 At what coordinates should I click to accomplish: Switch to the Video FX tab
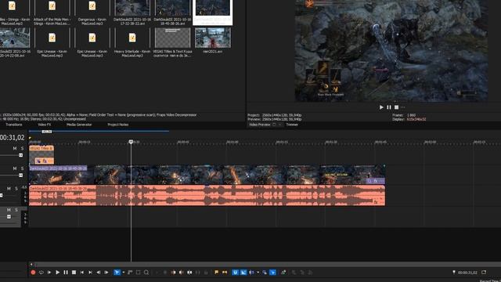[x=45, y=125]
